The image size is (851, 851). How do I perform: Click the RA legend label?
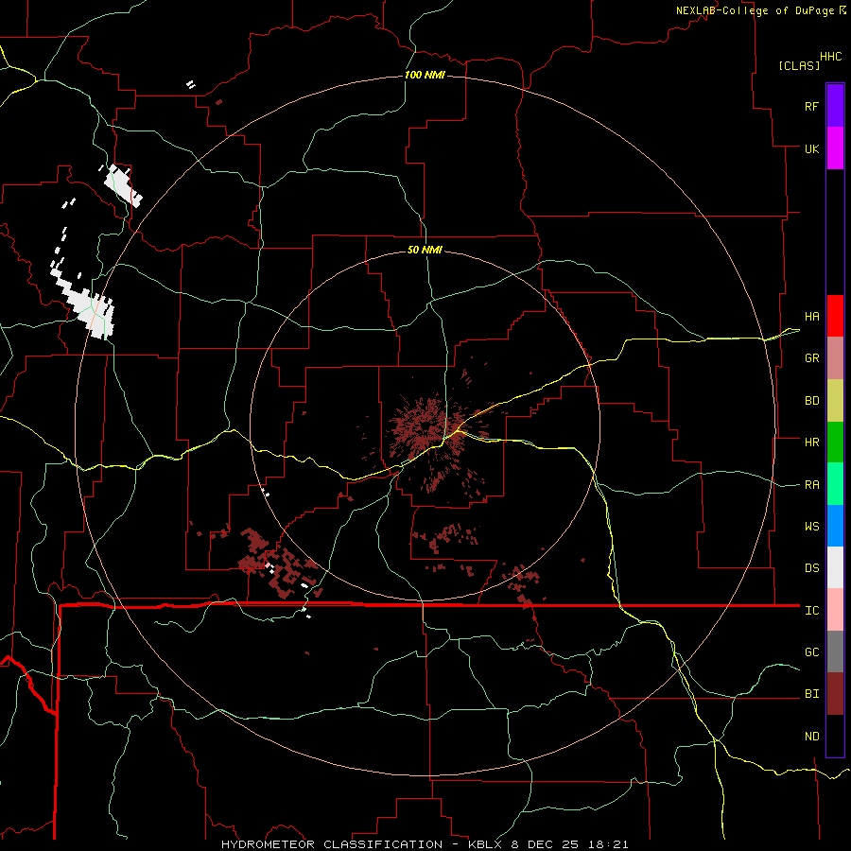(x=811, y=485)
